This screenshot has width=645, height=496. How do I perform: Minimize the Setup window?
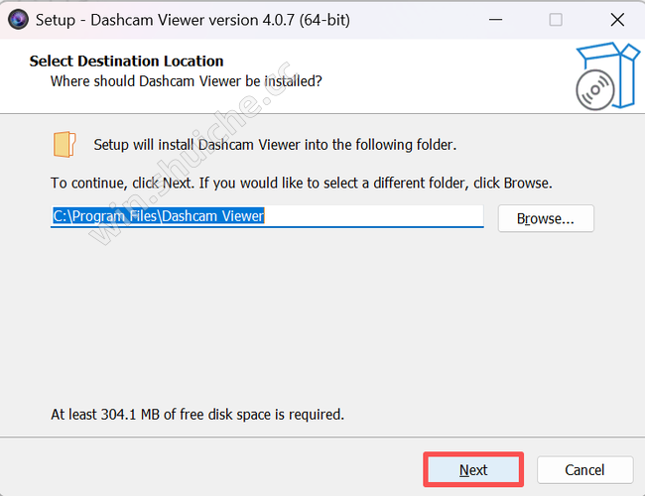click(x=496, y=19)
